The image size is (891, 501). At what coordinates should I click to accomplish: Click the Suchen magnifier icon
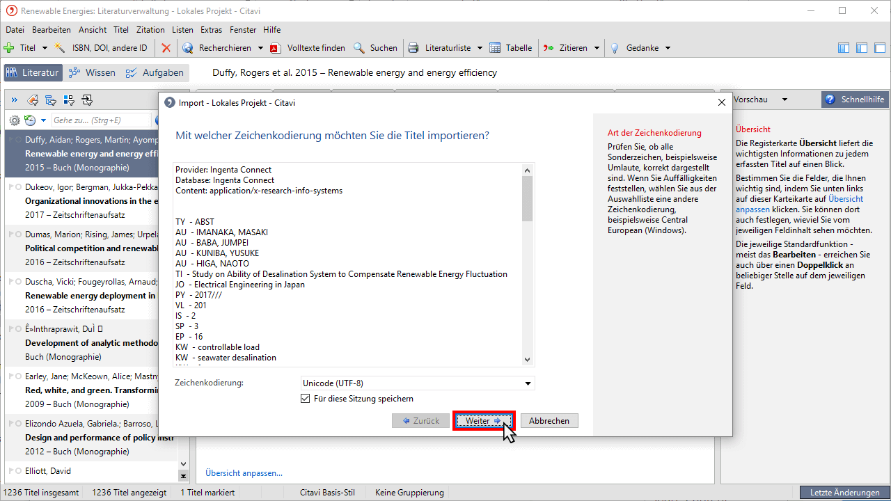(359, 48)
